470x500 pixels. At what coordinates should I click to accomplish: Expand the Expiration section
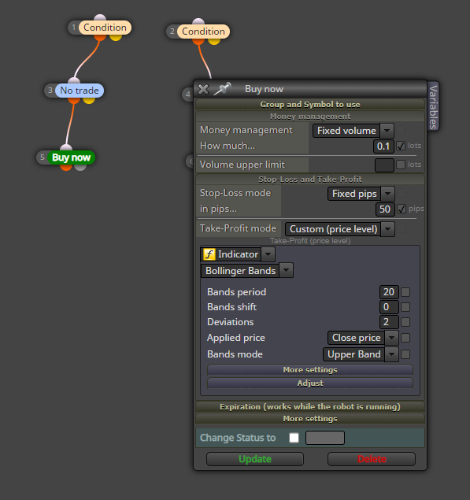pyautogui.click(x=310, y=406)
